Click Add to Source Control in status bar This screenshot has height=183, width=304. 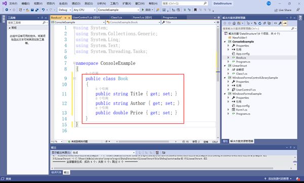tap(278, 179)
